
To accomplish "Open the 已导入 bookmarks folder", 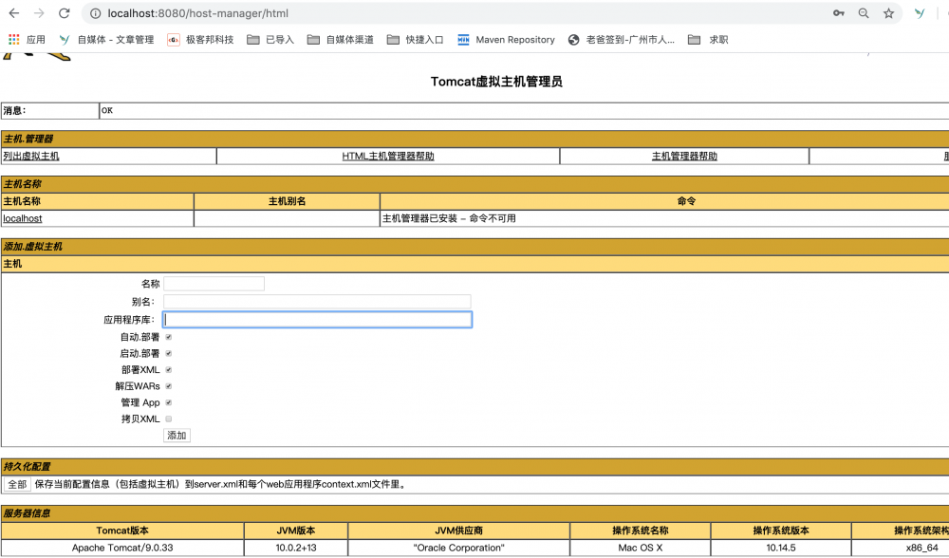I will click(251, 40).
